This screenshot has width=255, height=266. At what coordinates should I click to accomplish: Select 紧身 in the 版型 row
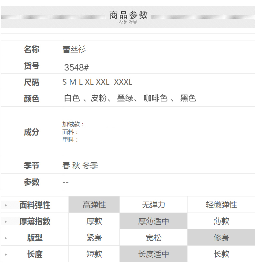coord(94,238)
